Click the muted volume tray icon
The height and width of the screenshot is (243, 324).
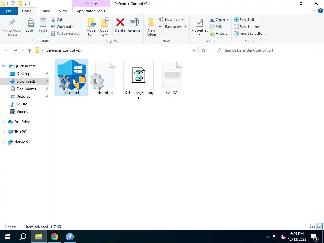pyautogui.click(x=283, y=237)
